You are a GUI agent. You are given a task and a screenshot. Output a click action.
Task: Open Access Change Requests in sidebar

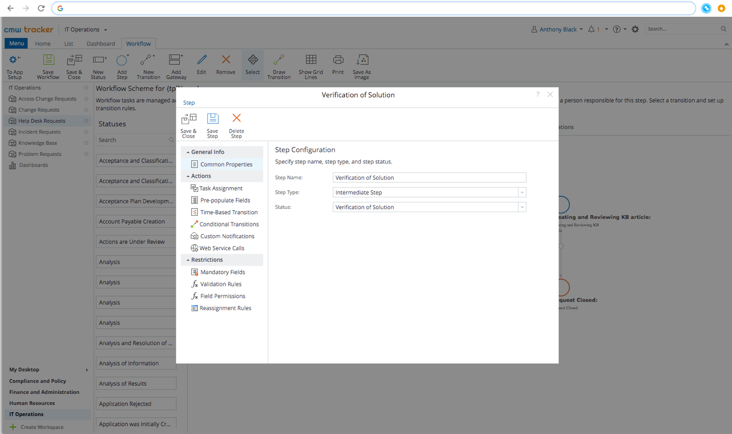click(47, 99)
